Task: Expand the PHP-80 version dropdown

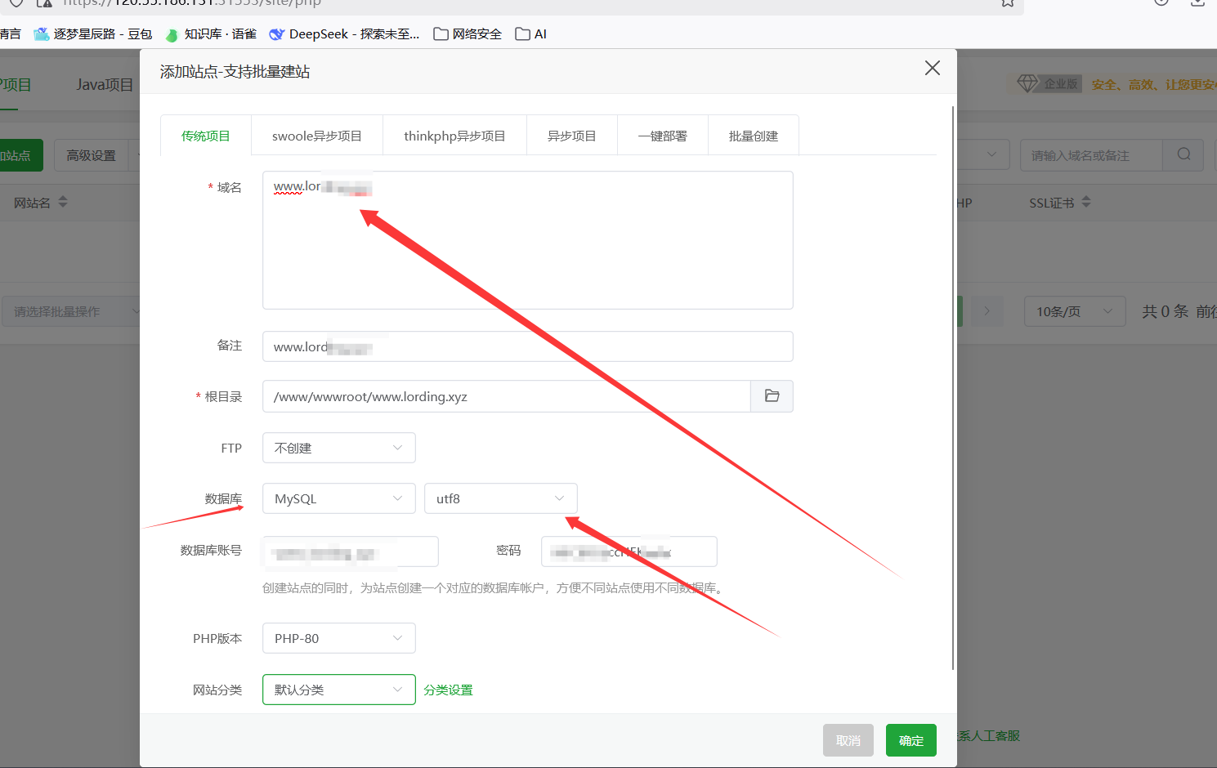Action: 339,638
